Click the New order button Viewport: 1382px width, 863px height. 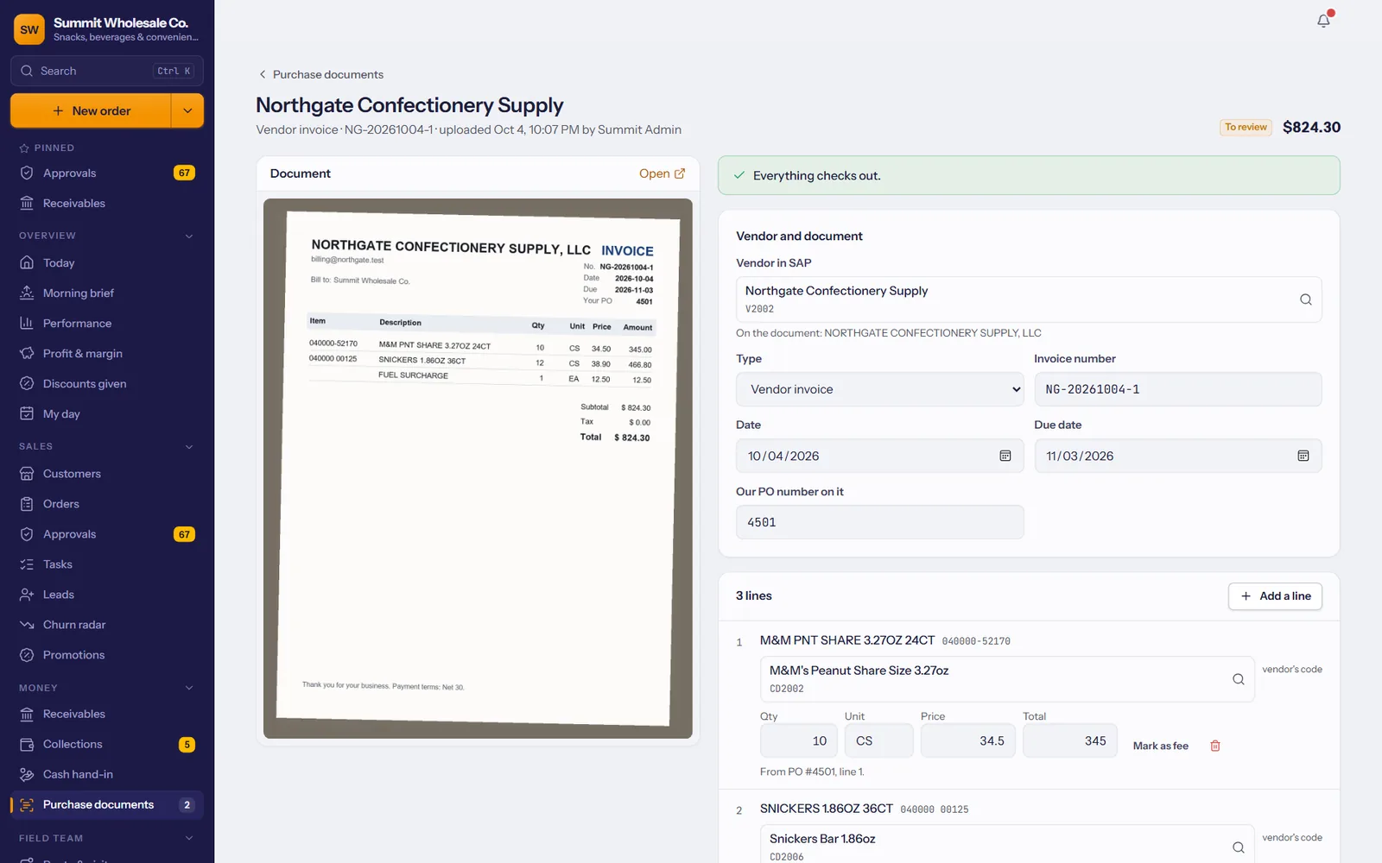pyautogui.click(x=91, y=110)
